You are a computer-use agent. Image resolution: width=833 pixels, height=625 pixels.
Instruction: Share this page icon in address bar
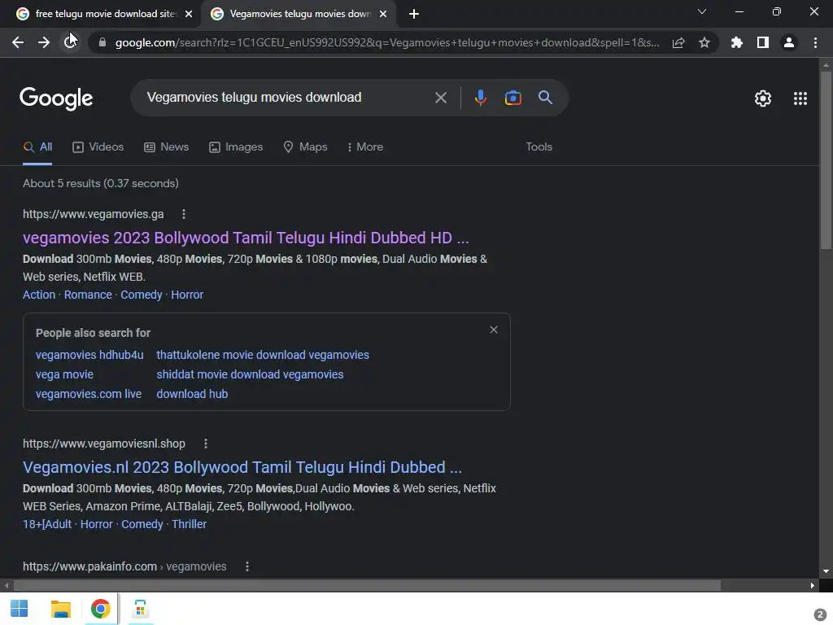678,42
